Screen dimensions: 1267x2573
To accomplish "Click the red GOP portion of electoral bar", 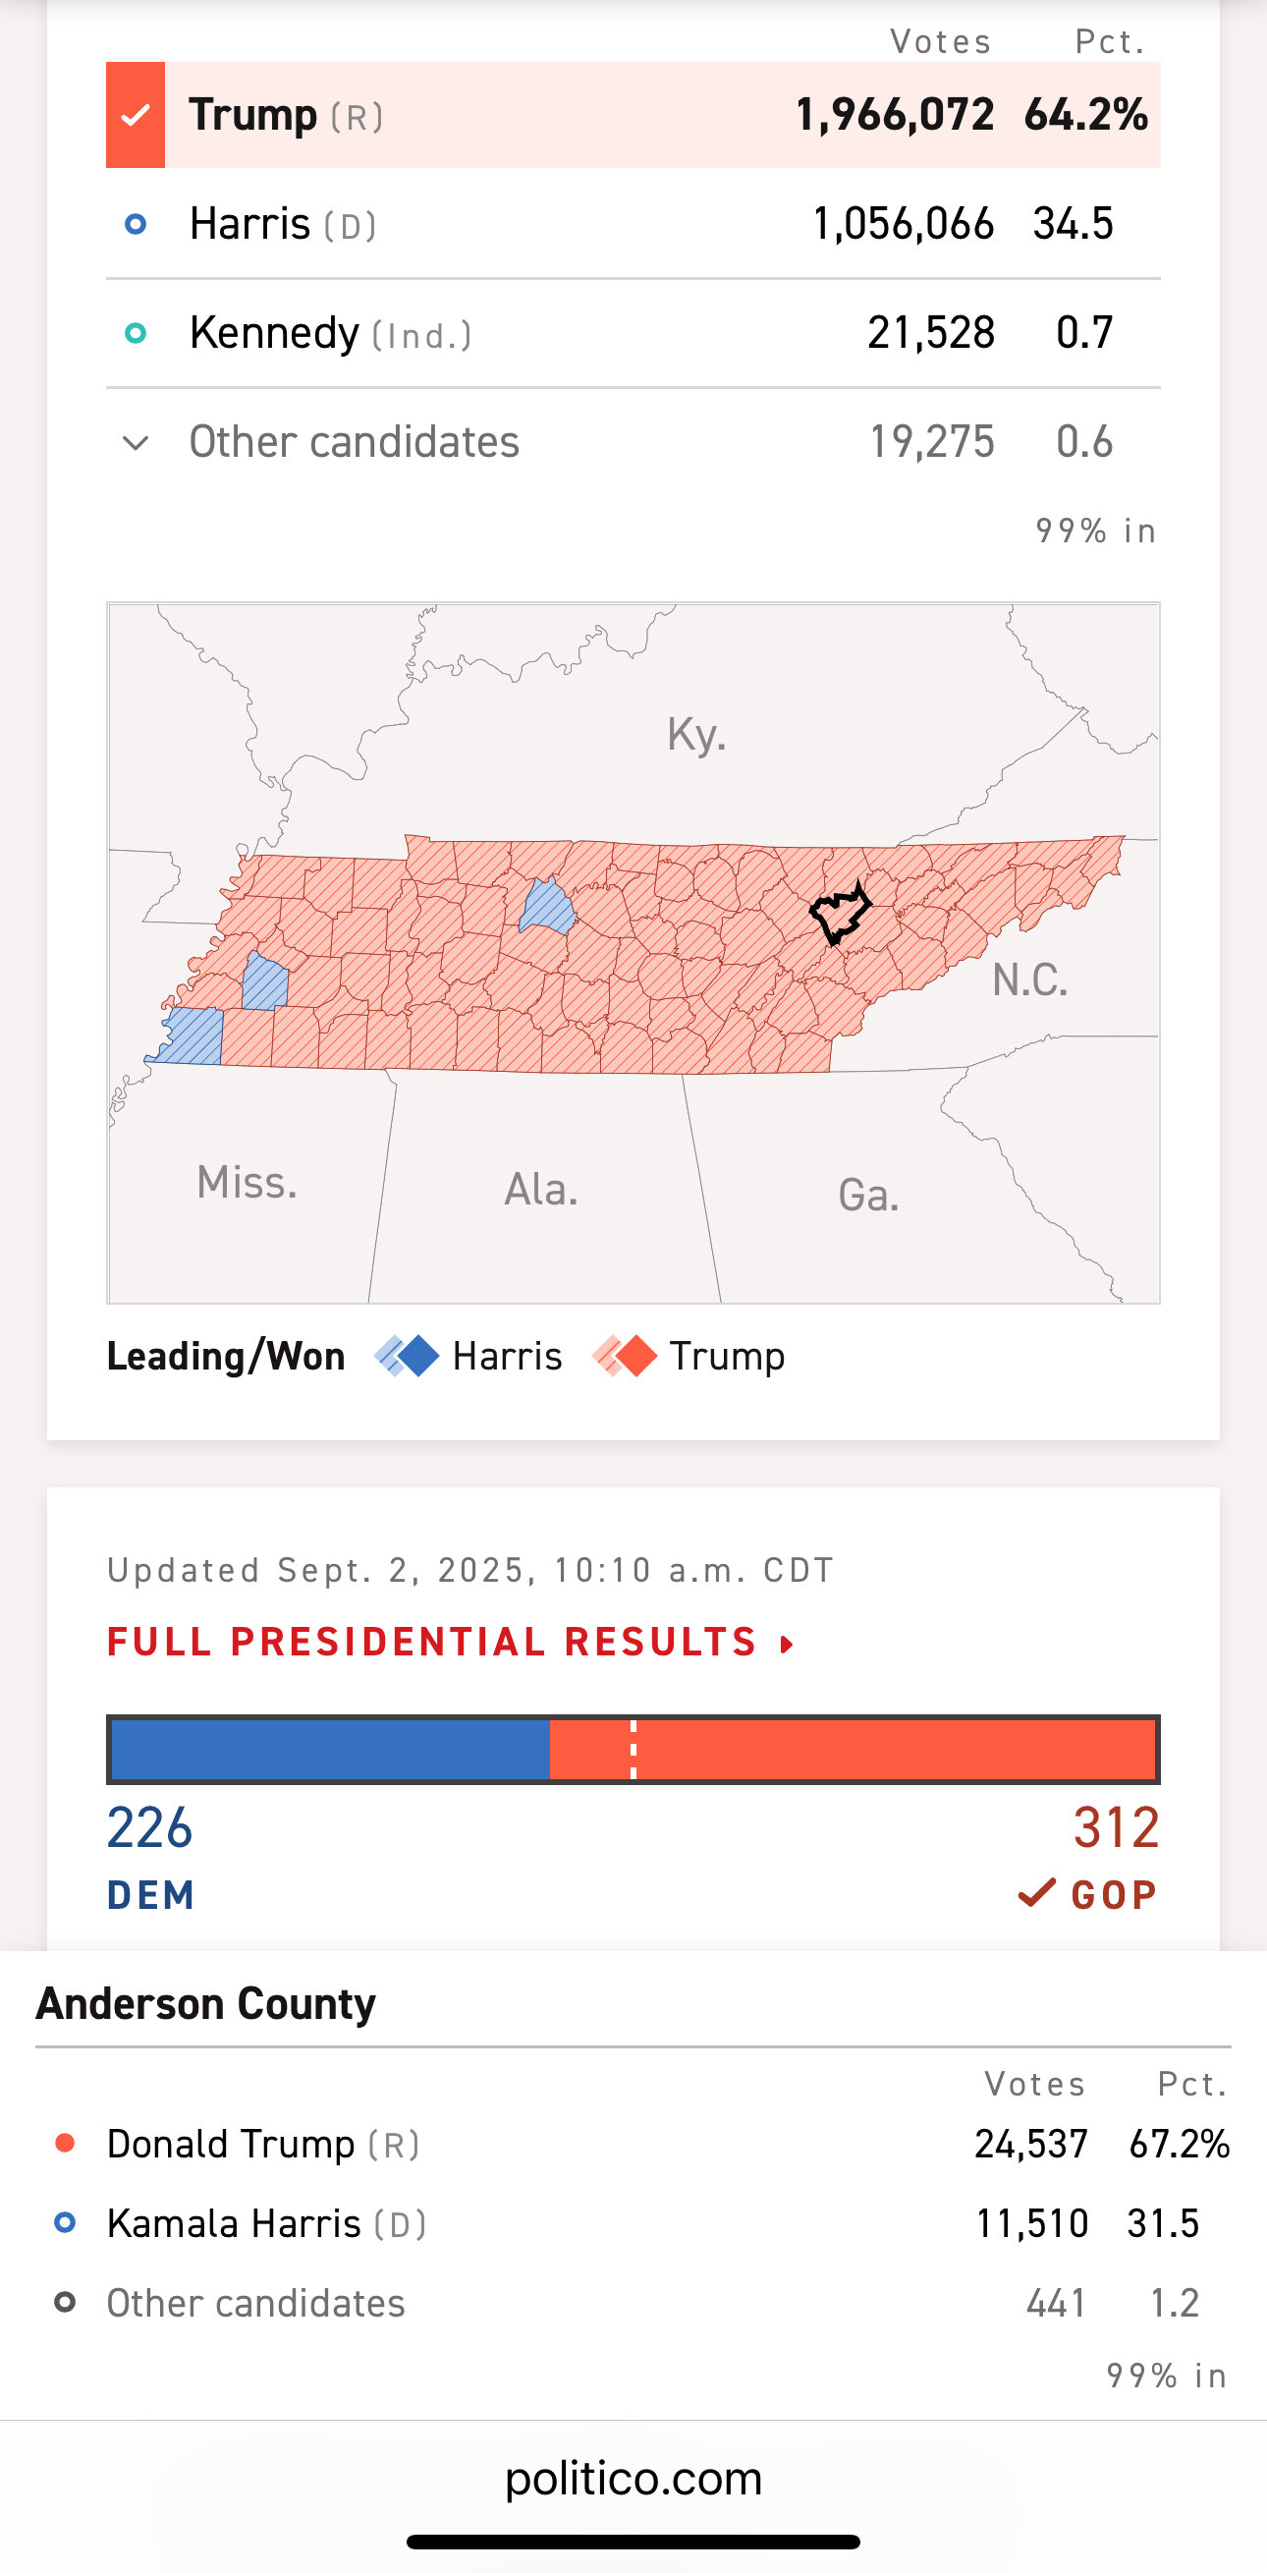I will [853, 1749].
